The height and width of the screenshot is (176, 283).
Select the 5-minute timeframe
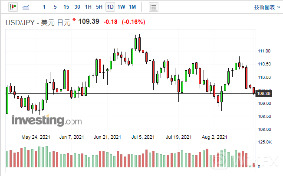pyautogui.click(x=55, y=7)
